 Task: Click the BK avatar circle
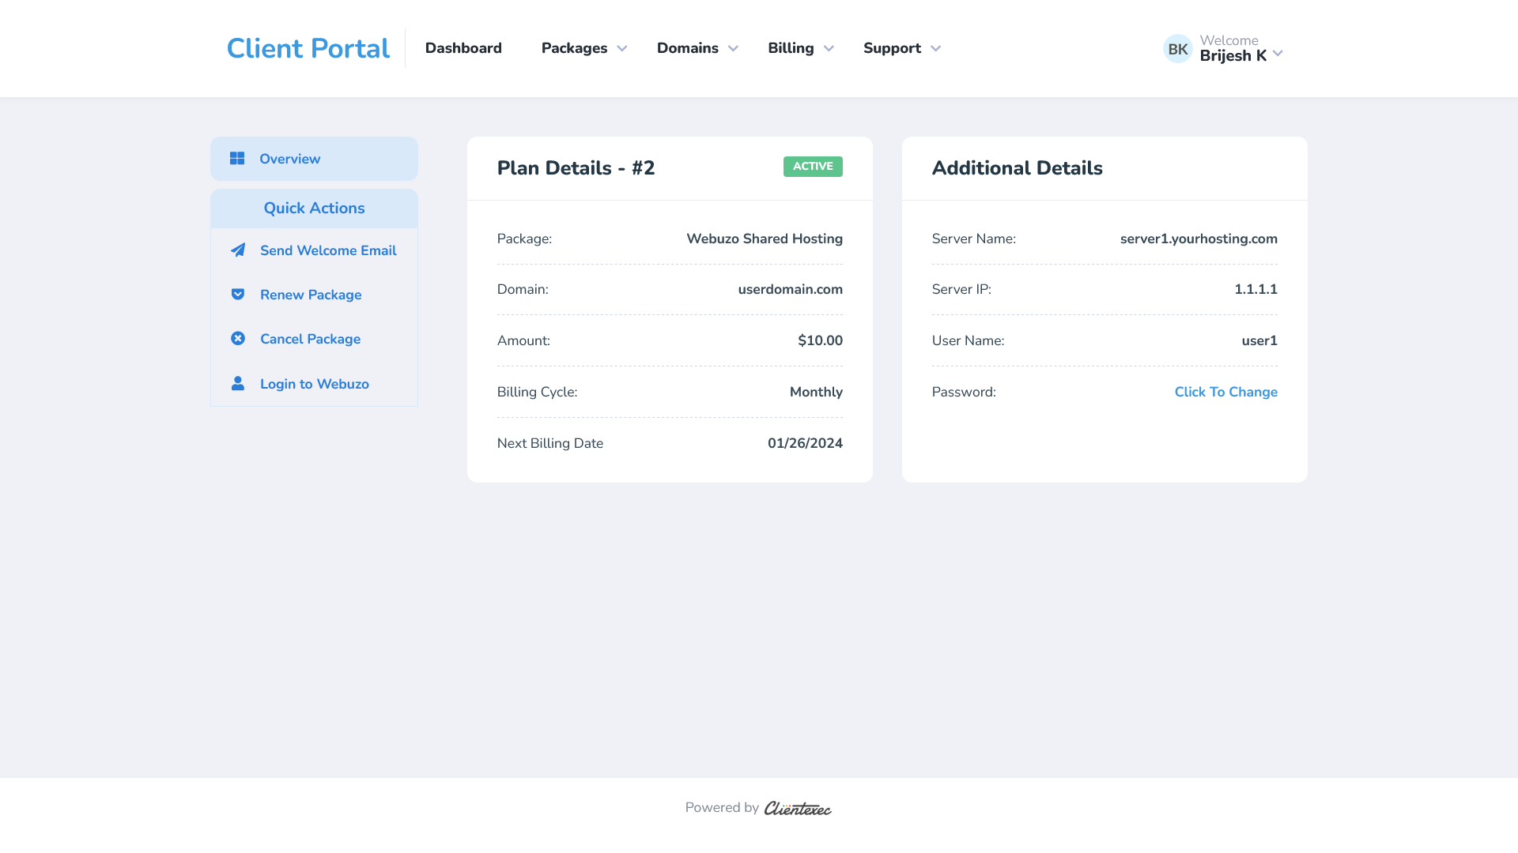click(1177, 49)
